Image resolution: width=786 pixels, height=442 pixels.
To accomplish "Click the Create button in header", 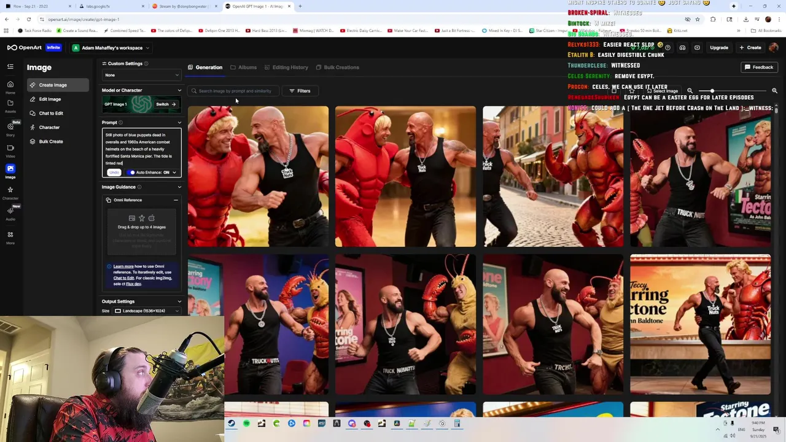I will tap(750, 47).
